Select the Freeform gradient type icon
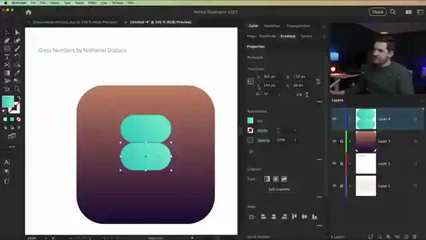 [284, 179]
